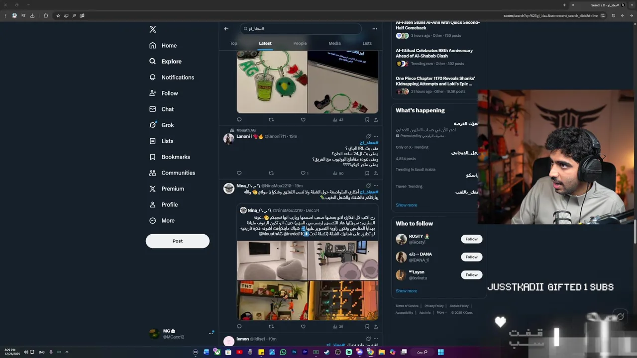Screen dimensions: 637x358
Task: Open Chat messages
Action: click(x=161, y=109)
